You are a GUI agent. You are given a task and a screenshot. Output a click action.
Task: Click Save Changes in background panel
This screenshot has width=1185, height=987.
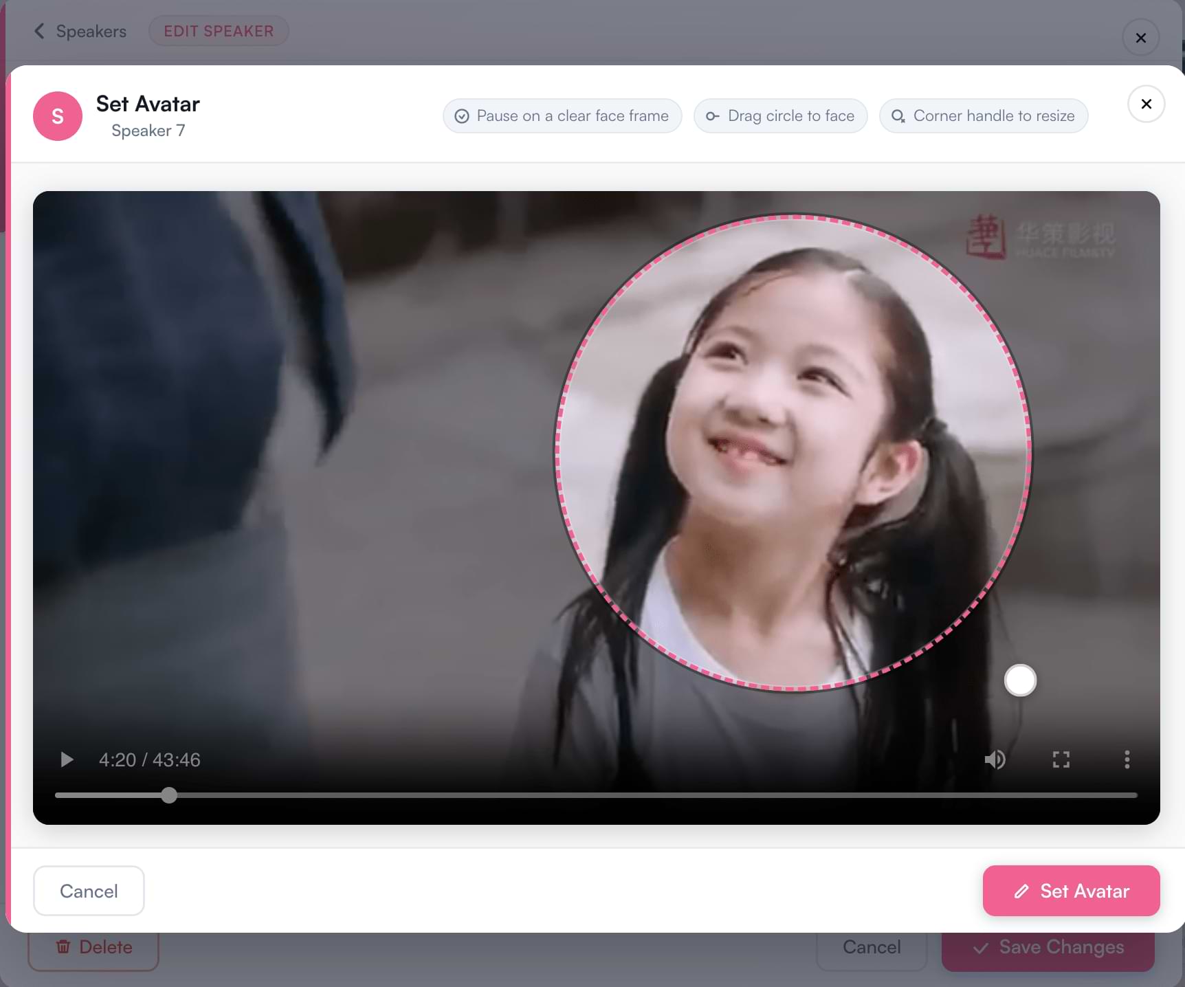pos(1048,948)
